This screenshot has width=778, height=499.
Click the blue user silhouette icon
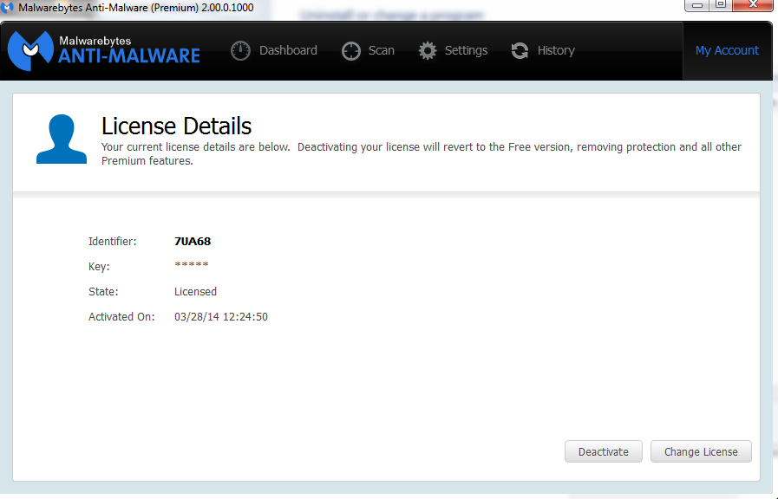(62, 139)
